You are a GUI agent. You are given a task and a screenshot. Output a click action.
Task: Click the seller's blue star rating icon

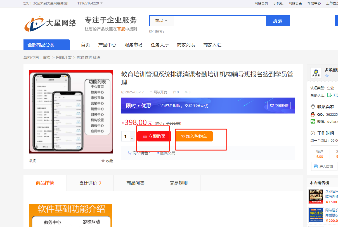327,75
